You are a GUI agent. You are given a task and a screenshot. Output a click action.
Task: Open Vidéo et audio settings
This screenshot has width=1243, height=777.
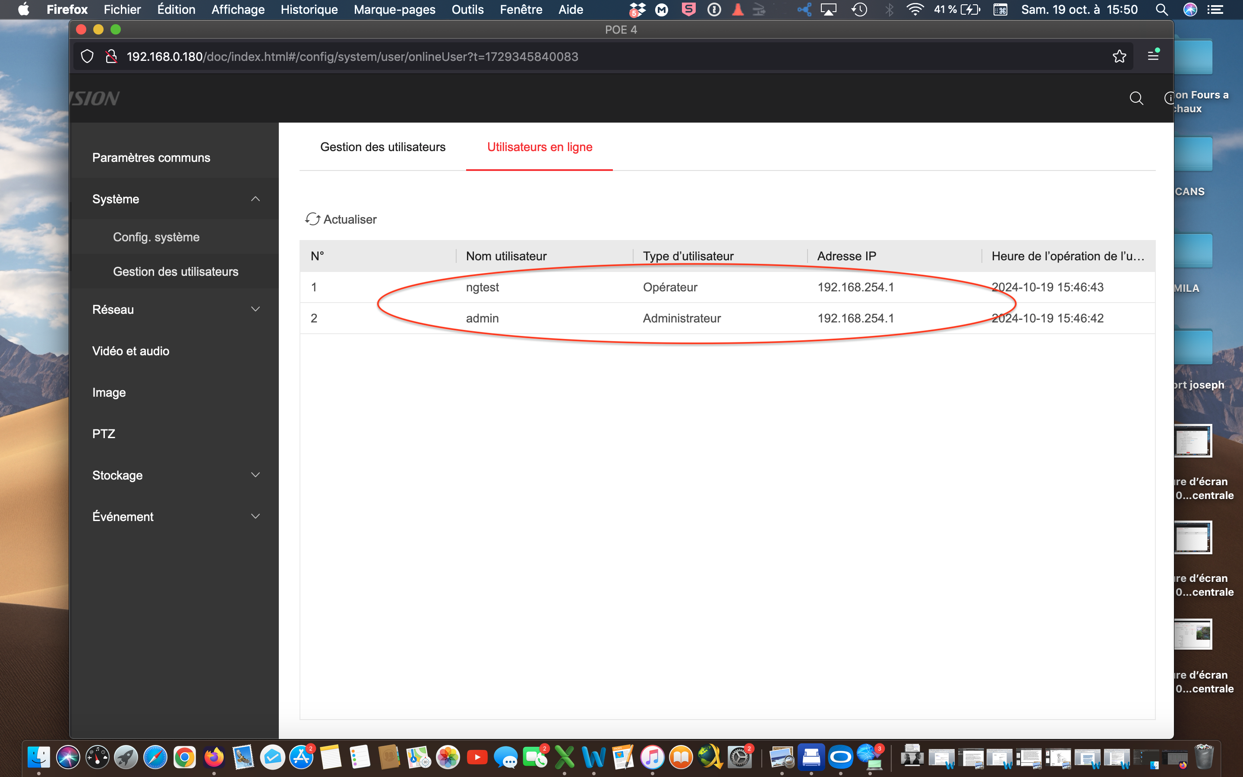(130, 351)
